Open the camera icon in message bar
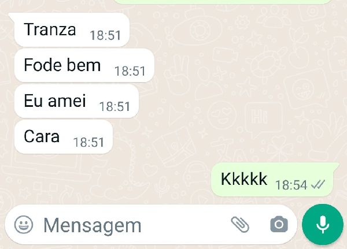The image size is (347, 249). tap(279, 225)
